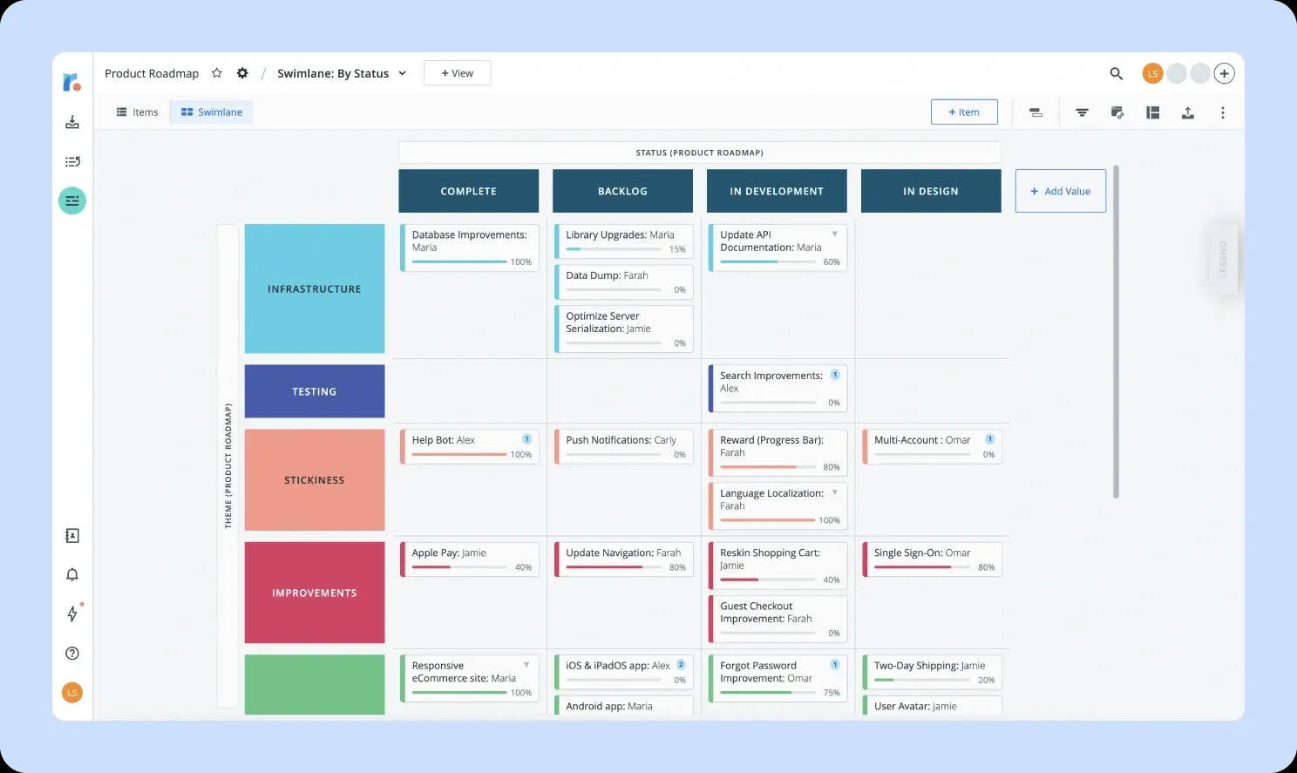Open the lightning bolt updates icon
This screenshot has width=1297, height=773.
tap(72, 614)
